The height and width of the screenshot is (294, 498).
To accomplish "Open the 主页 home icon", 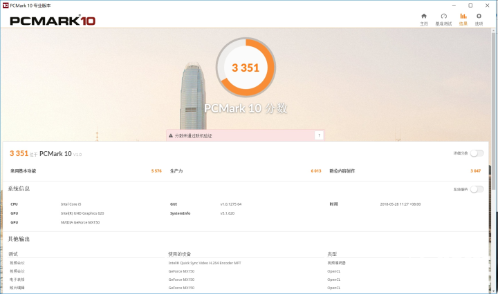I will pos(424,16).
